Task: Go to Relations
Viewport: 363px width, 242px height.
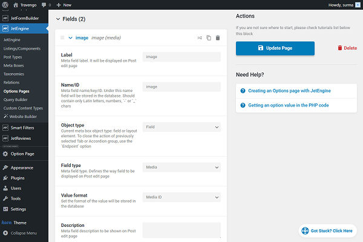Action: [x=11, y=82]
